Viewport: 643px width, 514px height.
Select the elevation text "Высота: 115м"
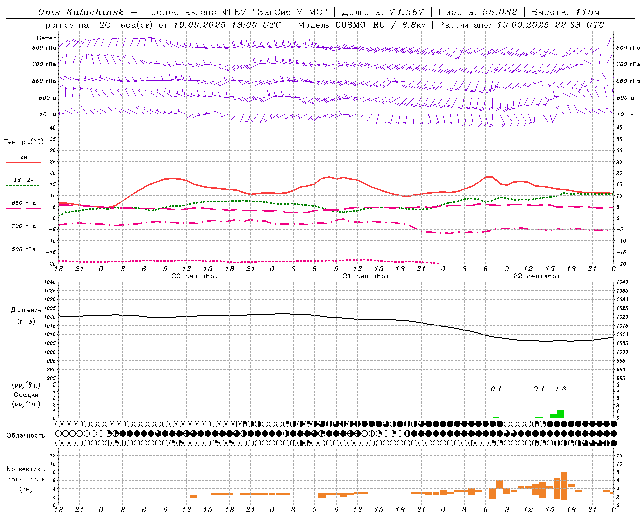coord(566,12)
